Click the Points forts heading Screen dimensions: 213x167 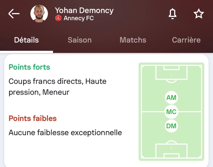(29, 67)
